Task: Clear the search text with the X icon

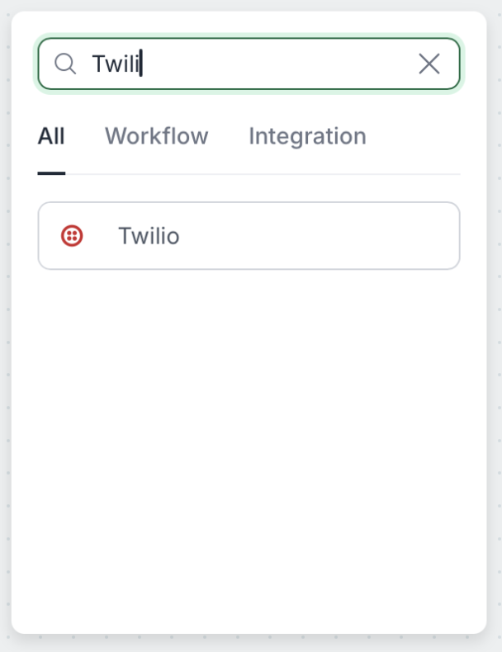Action: (429, 64)
